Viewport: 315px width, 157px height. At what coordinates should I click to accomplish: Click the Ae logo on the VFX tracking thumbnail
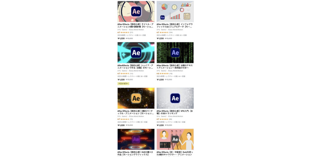pos(175,98)
